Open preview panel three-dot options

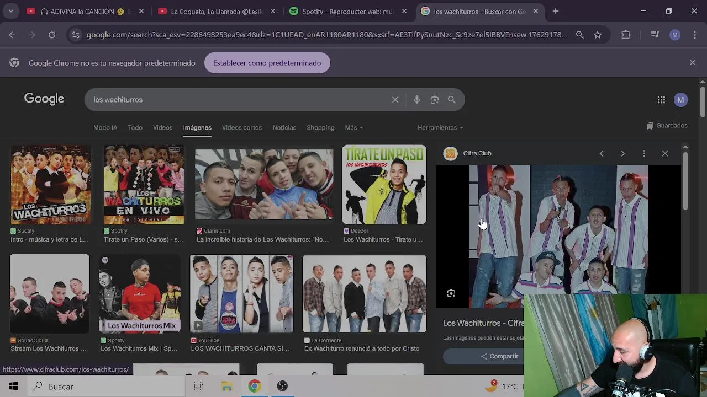(x=644, y=153)
